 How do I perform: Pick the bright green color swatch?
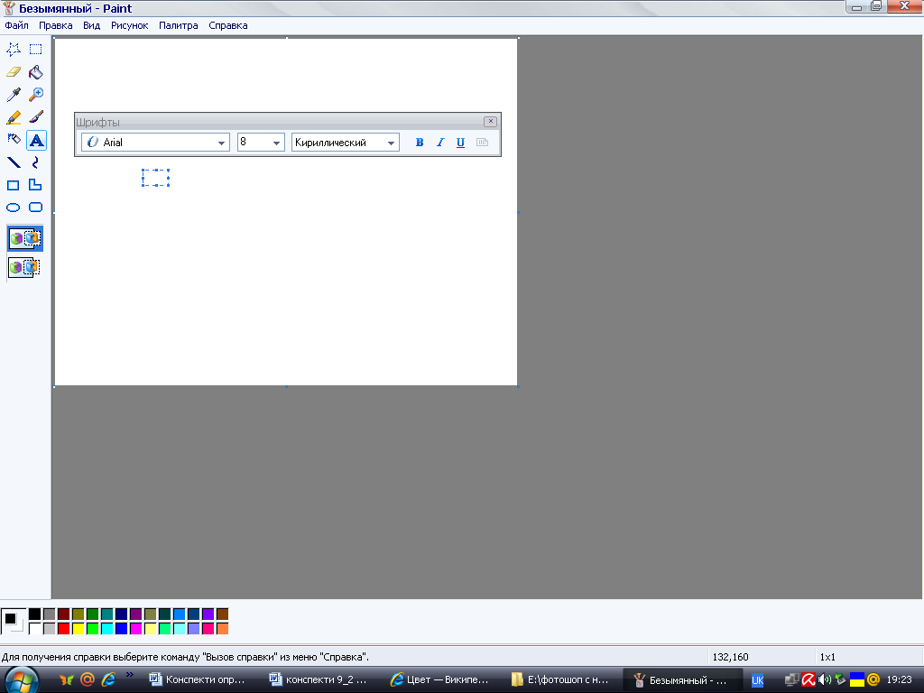pos(93,629)
